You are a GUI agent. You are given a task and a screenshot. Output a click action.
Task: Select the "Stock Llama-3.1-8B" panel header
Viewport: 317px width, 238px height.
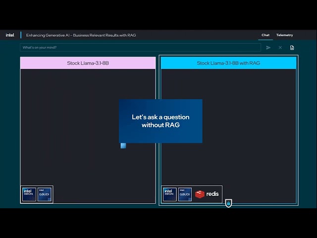coord(88,63)
